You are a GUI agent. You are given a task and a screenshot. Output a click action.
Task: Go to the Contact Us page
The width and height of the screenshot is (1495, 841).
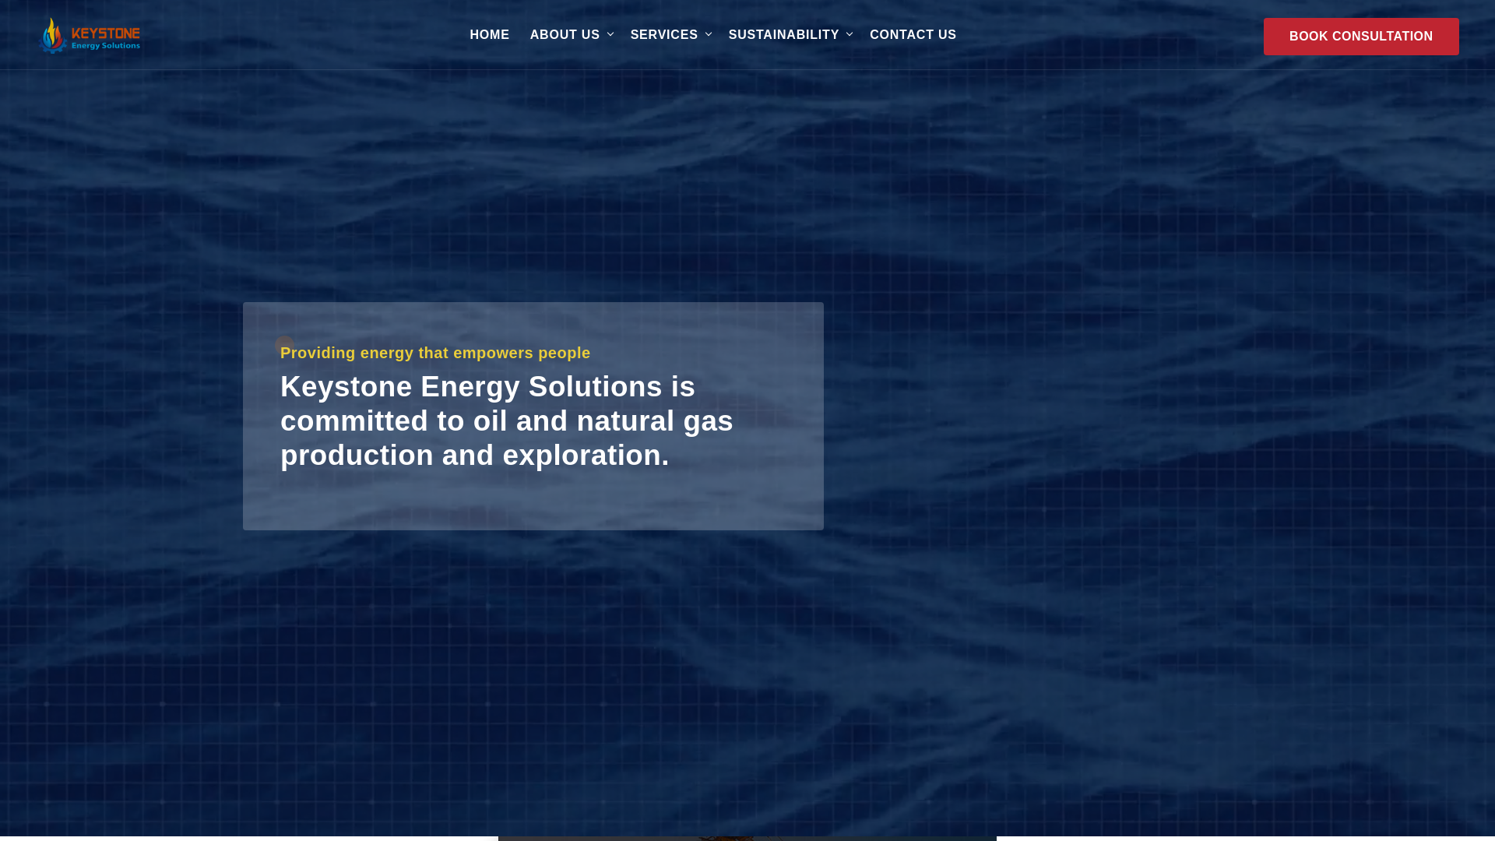913,35
